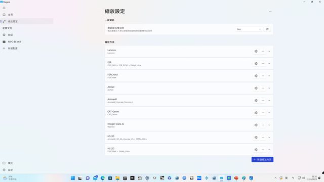Expand the ACNet scaling mode
Screen dimensions: 324x182
pos(269,88)
